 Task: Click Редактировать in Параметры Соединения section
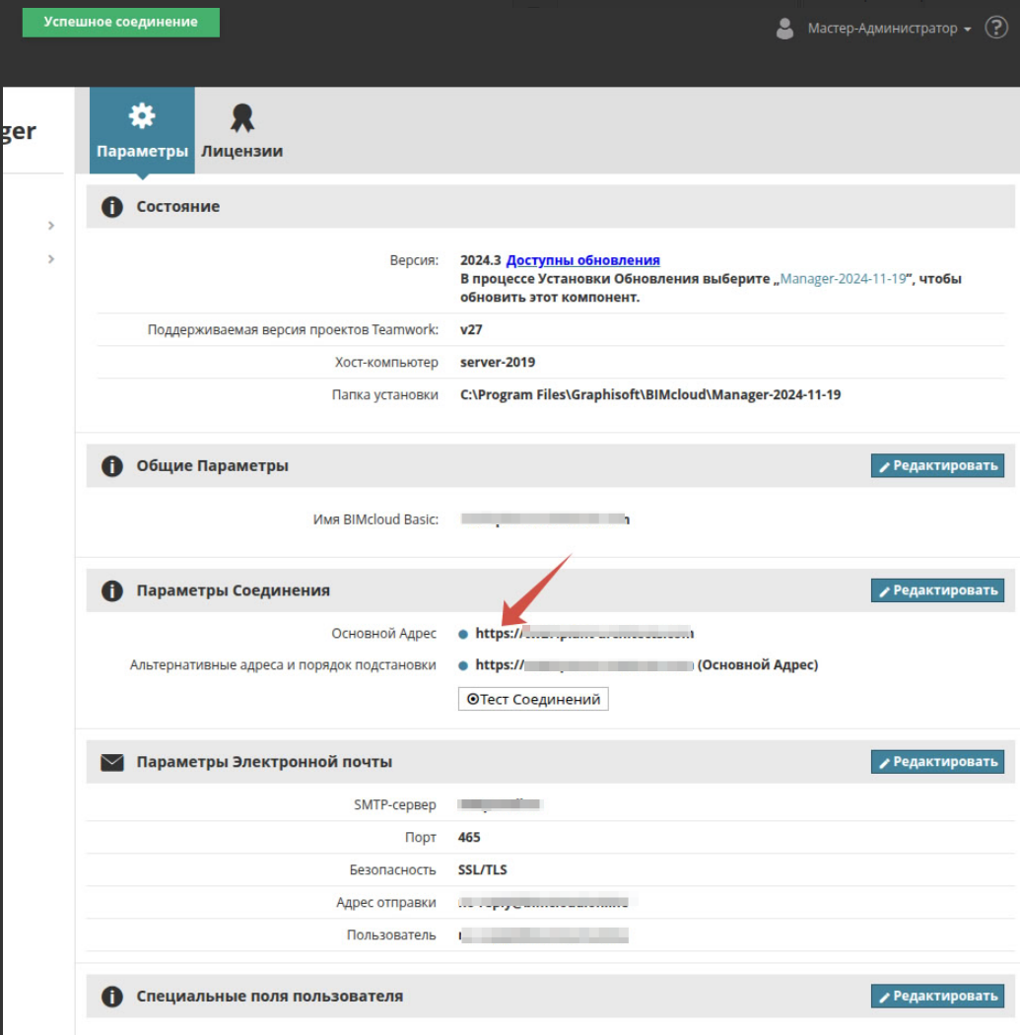[x=936, y=590]
